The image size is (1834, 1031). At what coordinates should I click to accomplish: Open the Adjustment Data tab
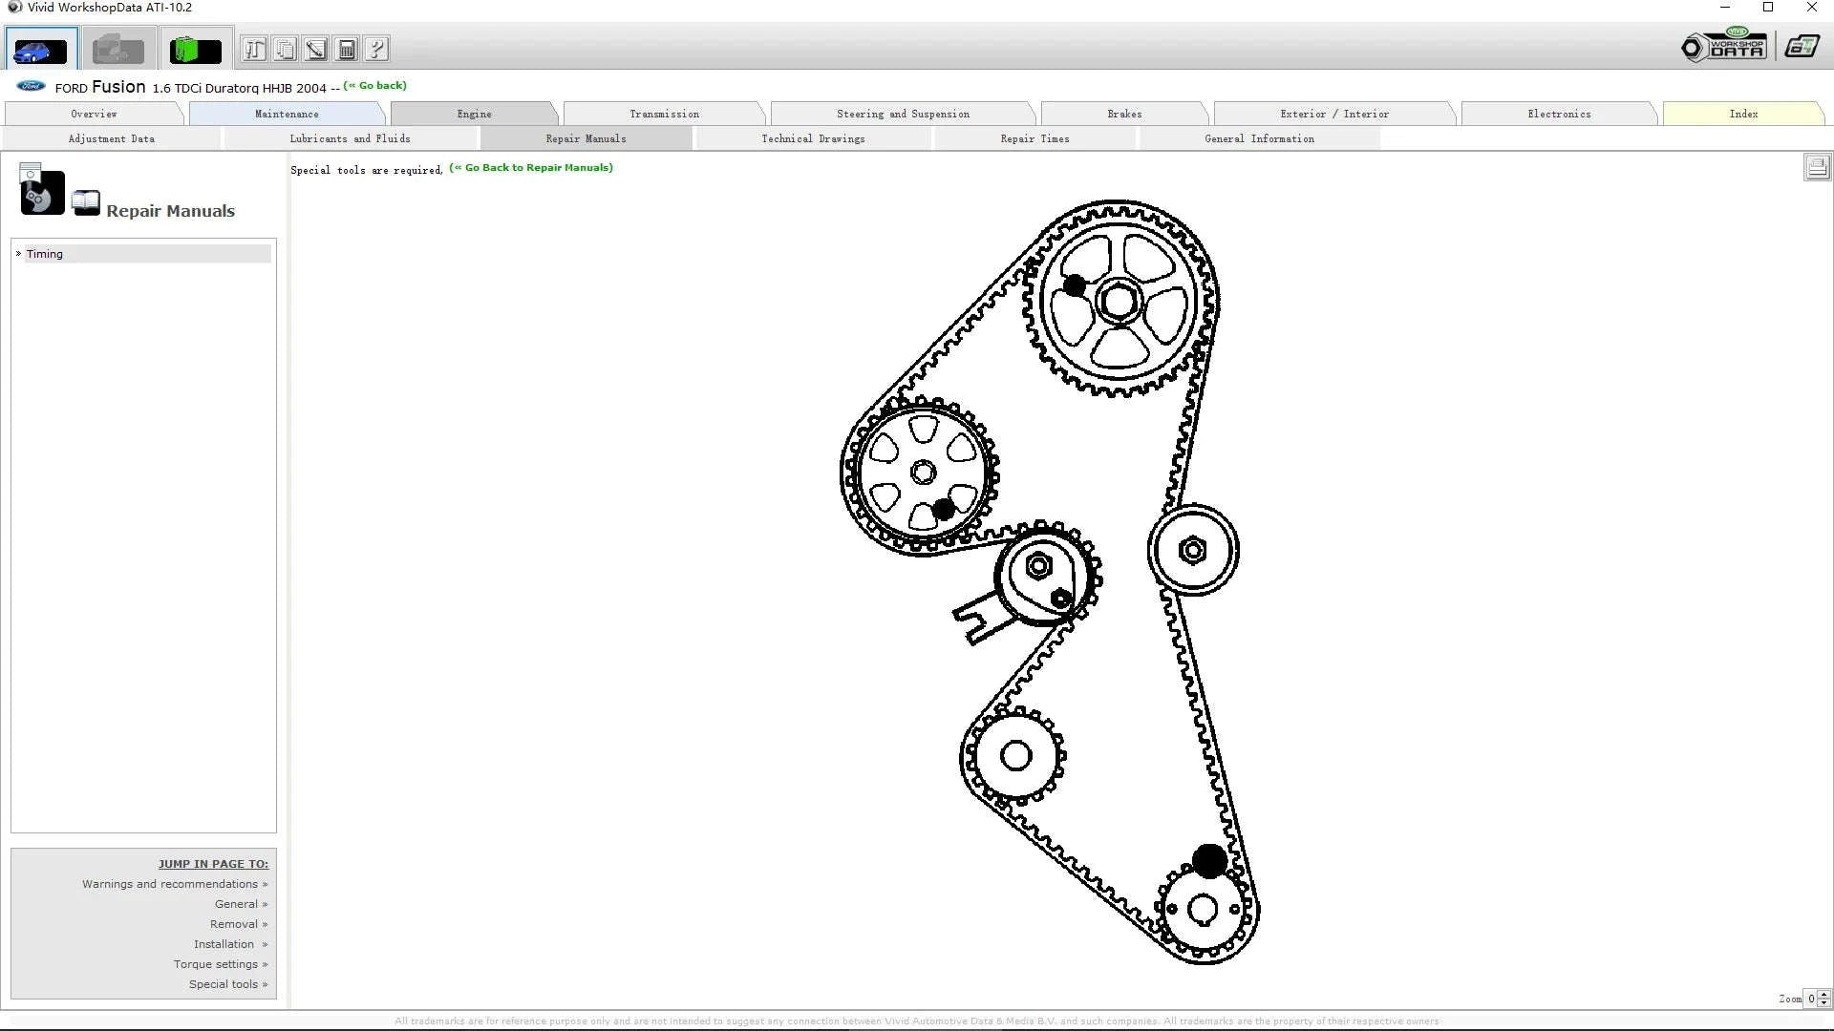112,138
